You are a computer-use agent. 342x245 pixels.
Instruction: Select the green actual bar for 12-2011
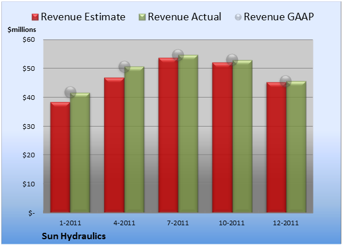(296, 147)
